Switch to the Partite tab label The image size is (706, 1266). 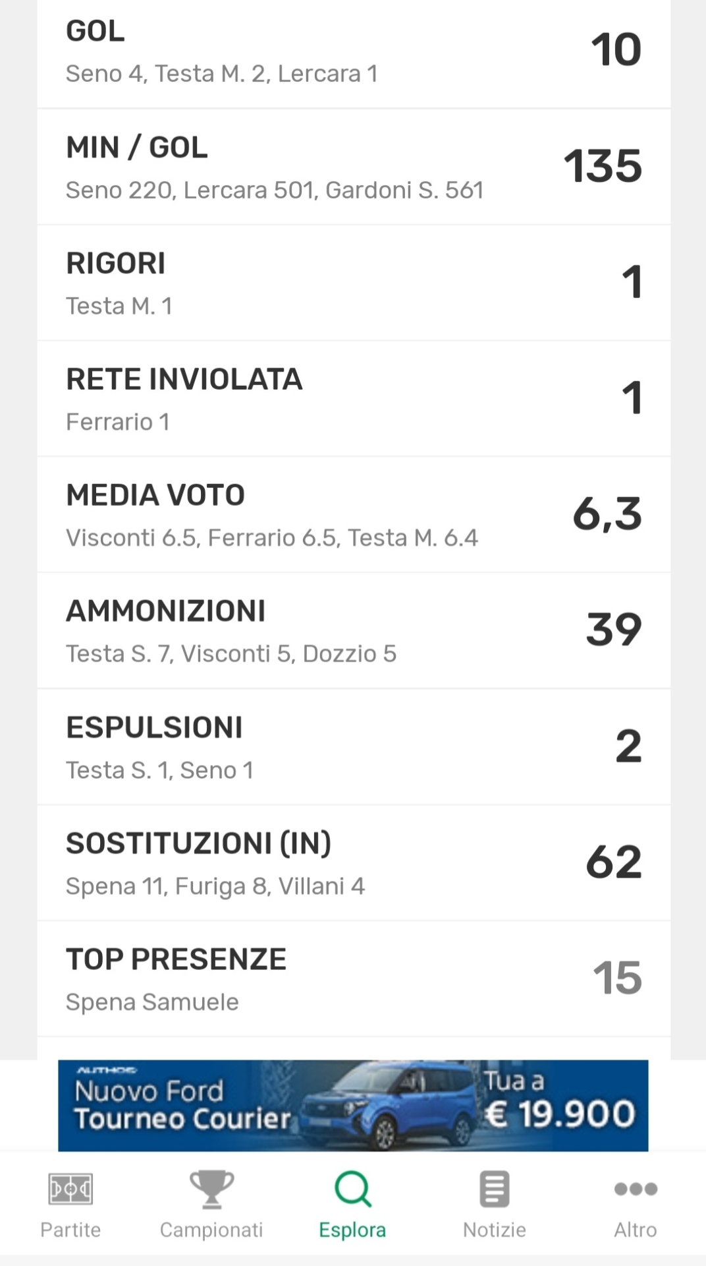point(70,1230)
